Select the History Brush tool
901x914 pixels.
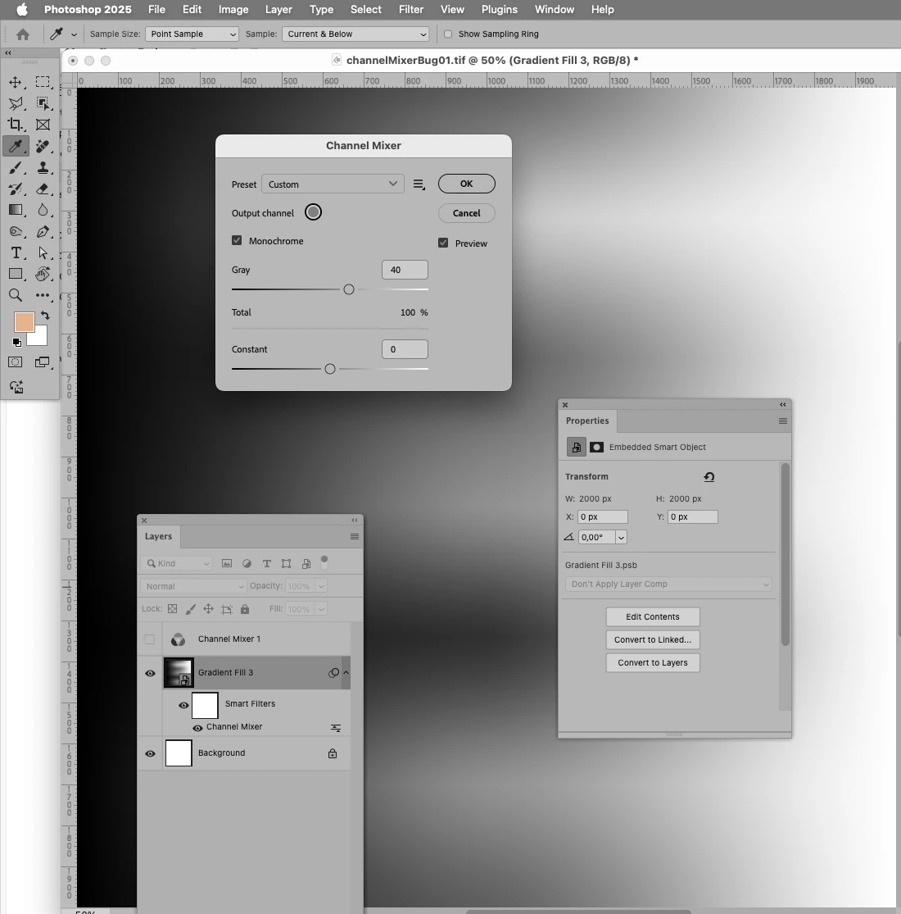pos(16,189)
